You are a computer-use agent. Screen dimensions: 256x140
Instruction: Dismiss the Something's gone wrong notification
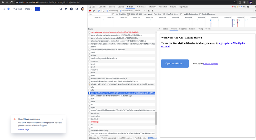(x=62, y=119)
